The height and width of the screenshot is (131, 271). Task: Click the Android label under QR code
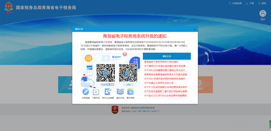[105, 85]
